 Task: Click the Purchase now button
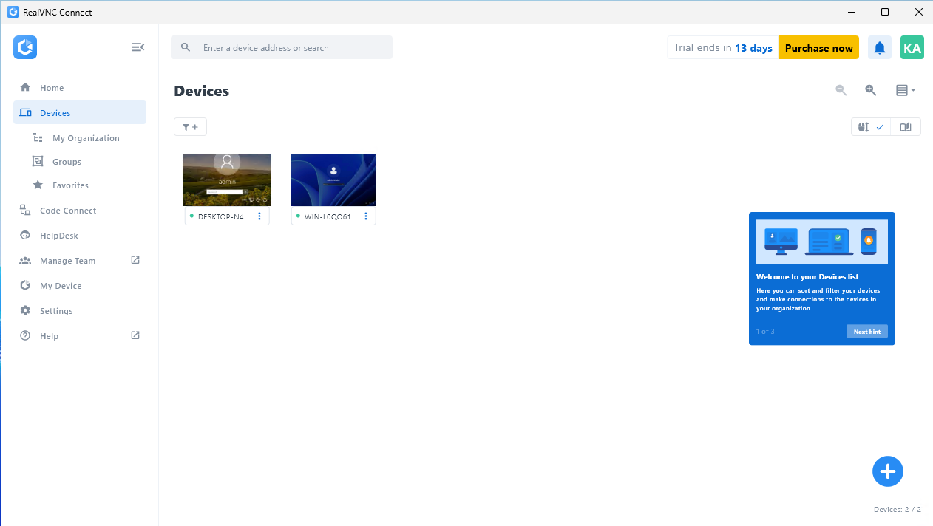[818, 47]
